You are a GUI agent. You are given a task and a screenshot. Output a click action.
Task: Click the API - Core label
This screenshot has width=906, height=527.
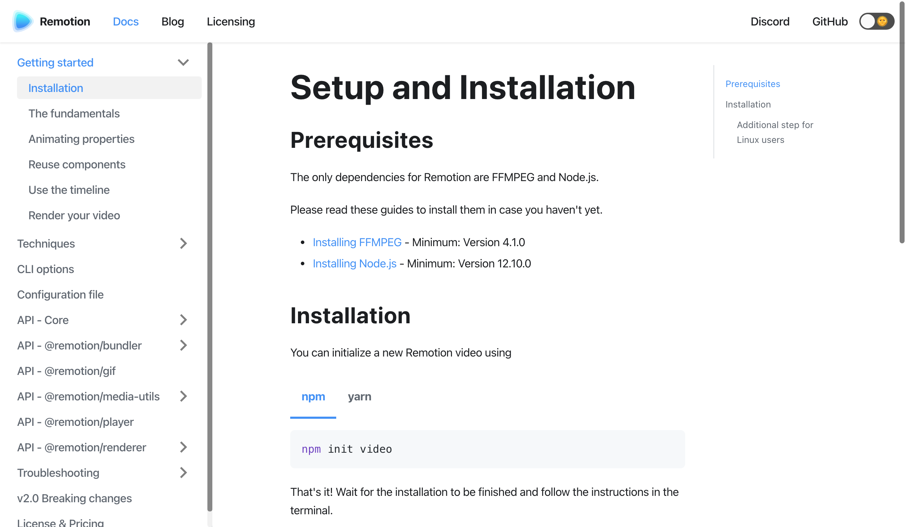point(43,320)
